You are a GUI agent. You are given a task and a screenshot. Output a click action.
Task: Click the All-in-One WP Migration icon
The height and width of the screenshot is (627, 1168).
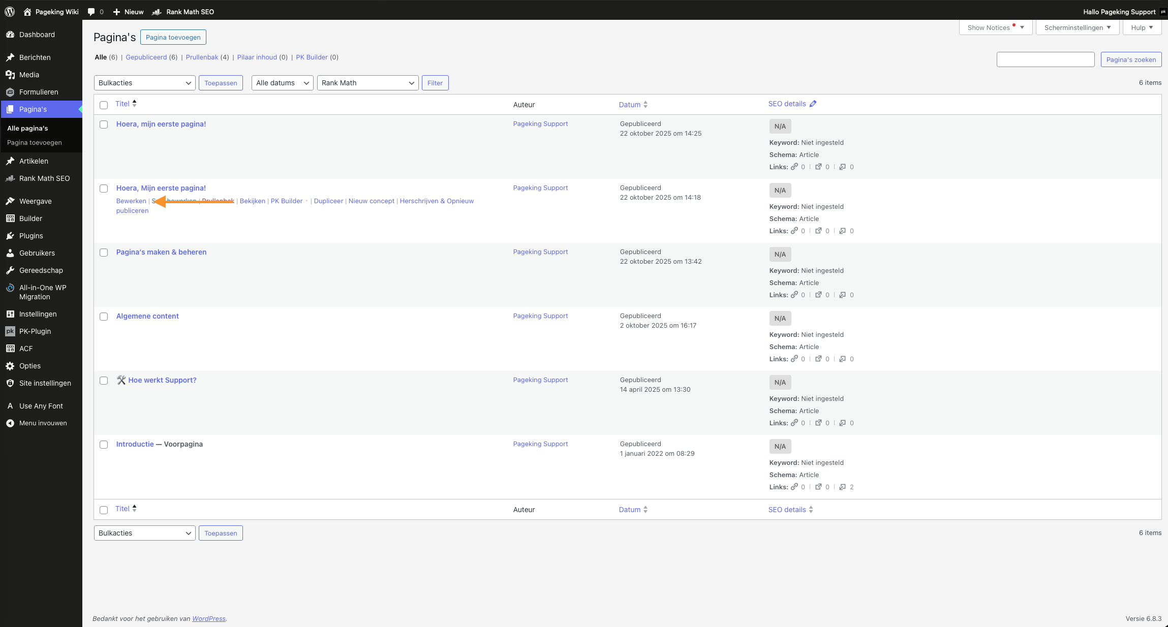(x=10, y=288)
